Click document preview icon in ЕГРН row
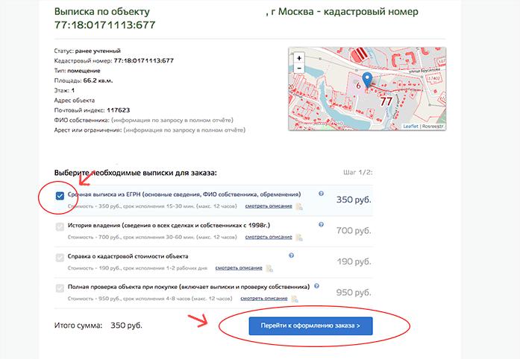Image resolution: width=520 pixels, height=359 pixels. (299, 206)
